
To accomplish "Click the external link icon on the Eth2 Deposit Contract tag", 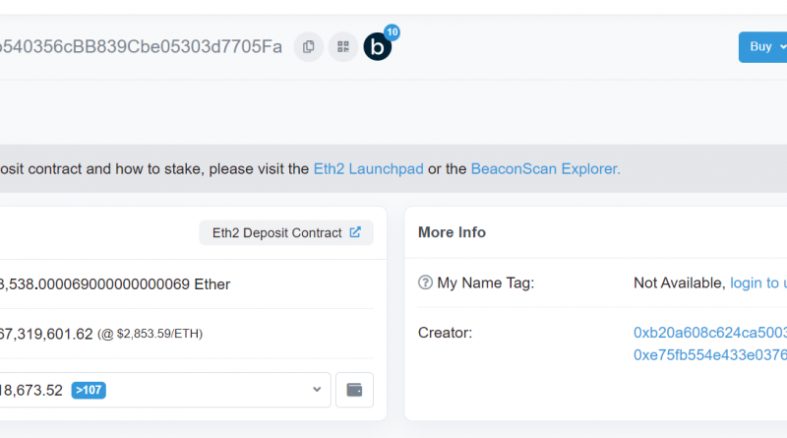I will tap(355, 233).
